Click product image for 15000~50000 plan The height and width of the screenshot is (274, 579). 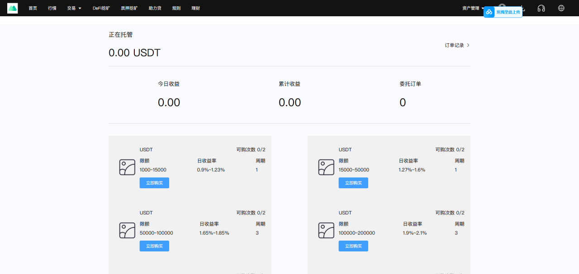click(x=326, y=167)
